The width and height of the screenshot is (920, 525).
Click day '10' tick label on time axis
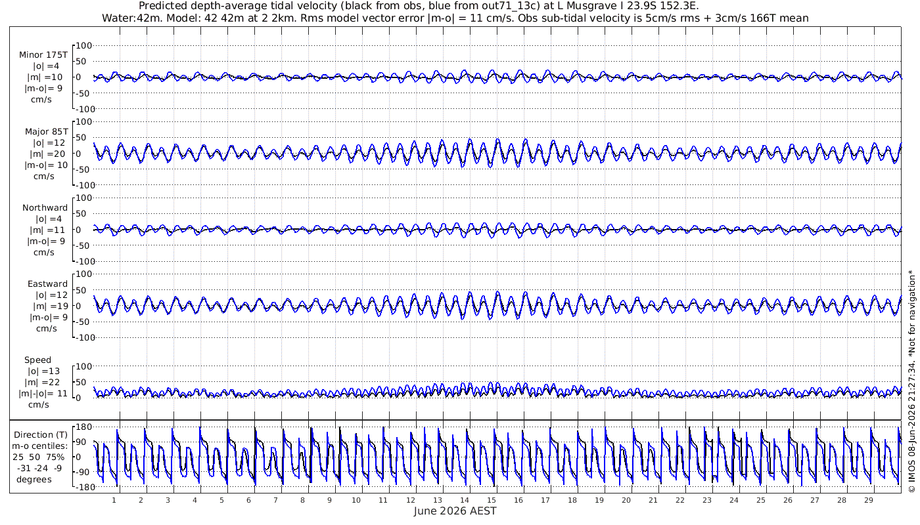(356, 500)
